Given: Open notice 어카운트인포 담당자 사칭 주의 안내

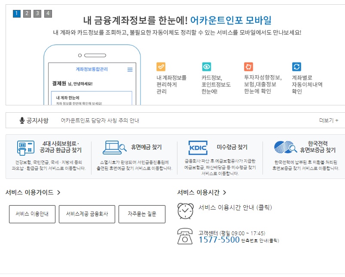Looking at the screenshot, I should [100, 120].
